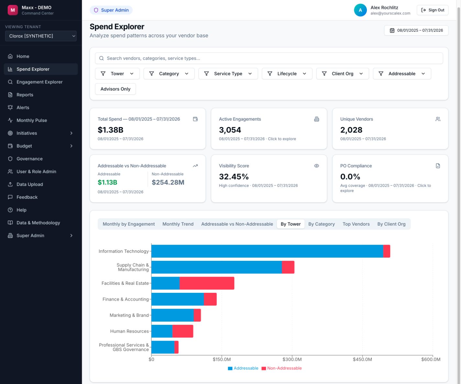Open the Service Type filter dropdown
The image size is (461, 384).
point(228,74)
